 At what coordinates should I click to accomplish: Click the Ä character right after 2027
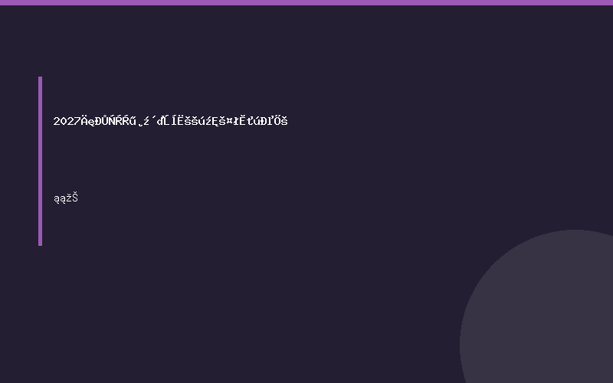click(84, 120)
